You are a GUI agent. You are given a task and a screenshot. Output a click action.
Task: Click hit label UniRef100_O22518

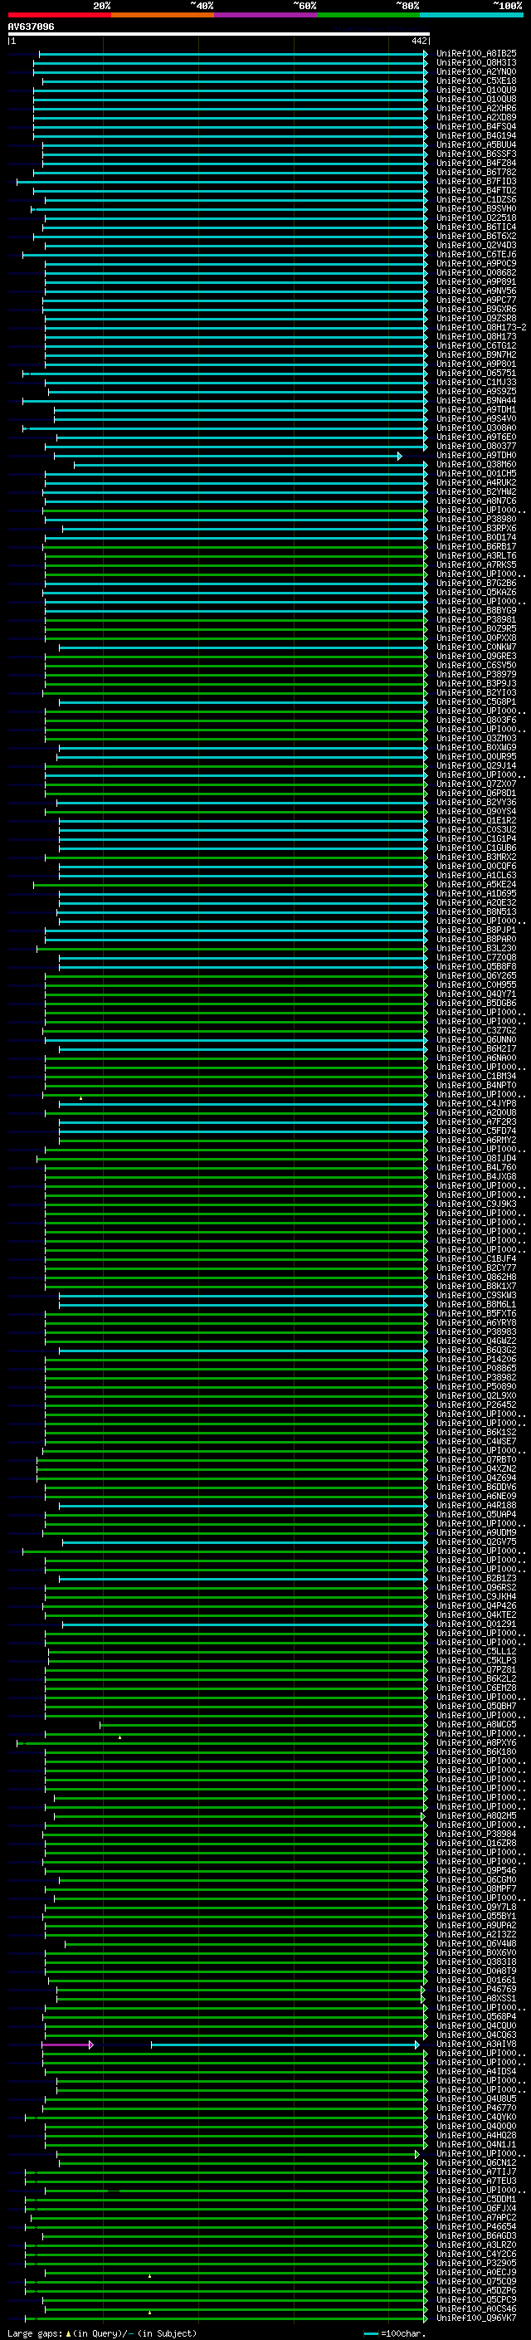tap(476, 218)
